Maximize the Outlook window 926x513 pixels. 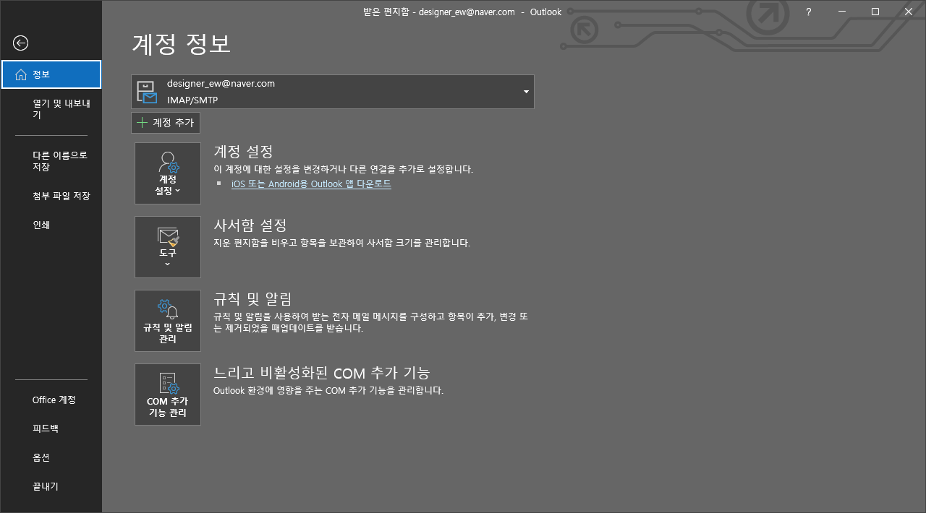(x=875, y=12)
